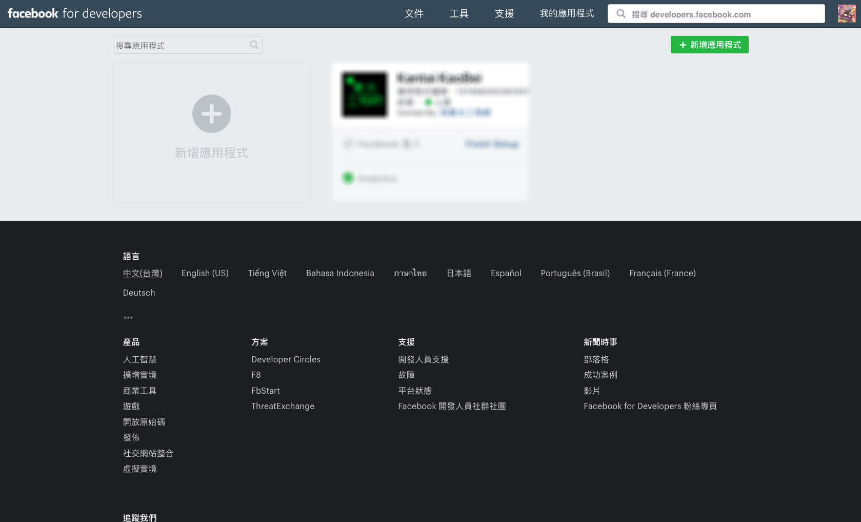861x522 pixels.
Task: Expand more languages with the ellipsis
Action: point(128,318)
